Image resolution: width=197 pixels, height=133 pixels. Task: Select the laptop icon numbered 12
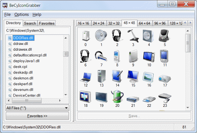tap(86, 77)
